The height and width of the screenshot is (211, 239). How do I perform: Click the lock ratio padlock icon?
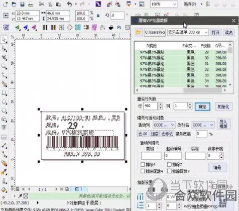(x=98, y=16)
